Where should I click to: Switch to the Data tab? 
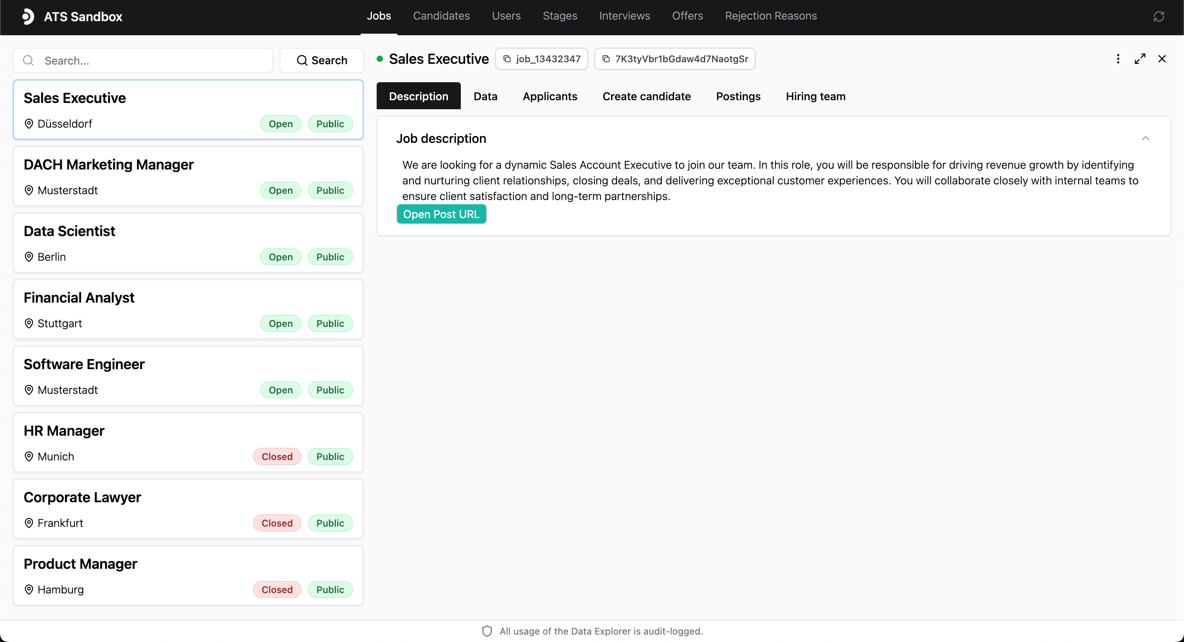point(486,96)
